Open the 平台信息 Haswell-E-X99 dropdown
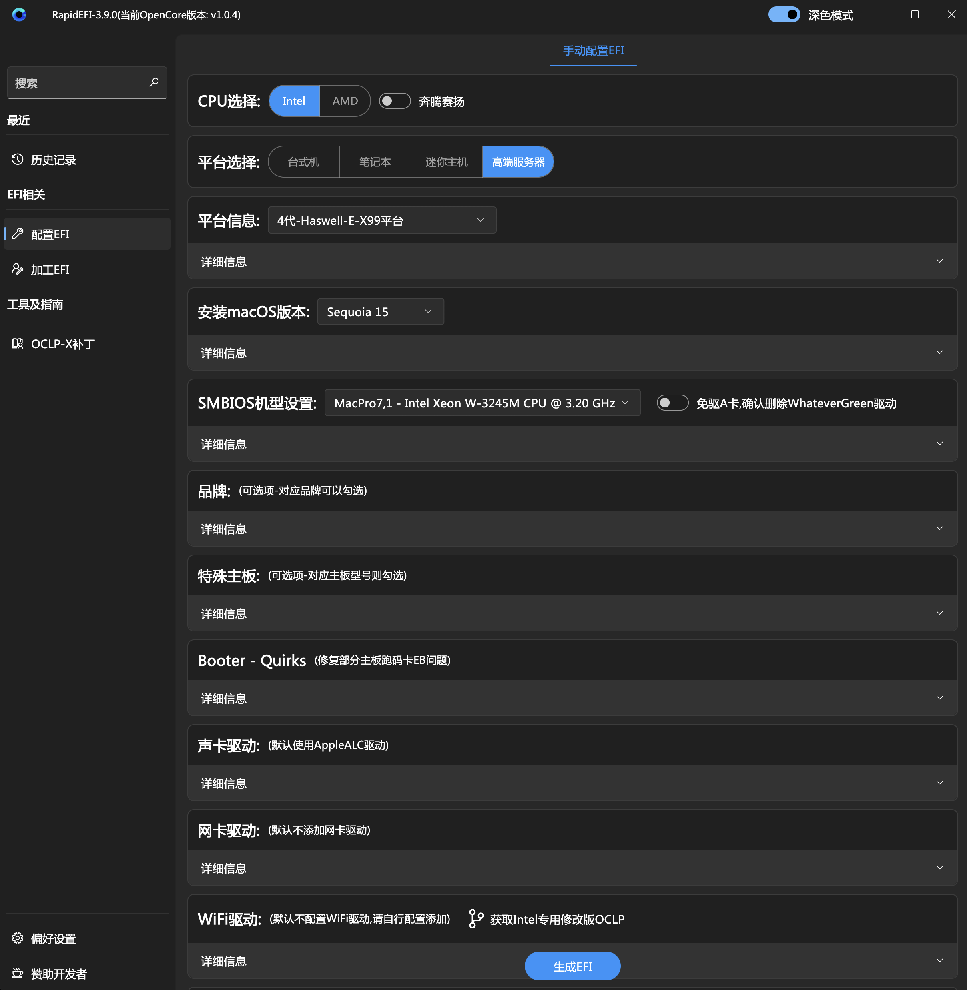967x990 pixels. click(381, 220)
